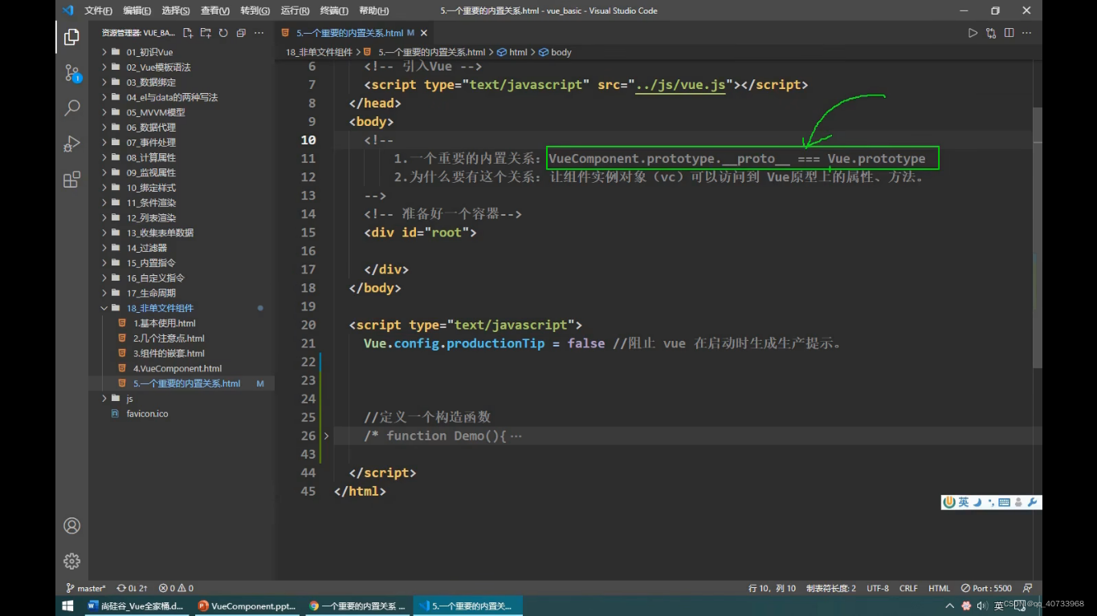Click the volume icon in system tray
The height and width of the screenshot is (616, 1097).
tap(984, 606)
